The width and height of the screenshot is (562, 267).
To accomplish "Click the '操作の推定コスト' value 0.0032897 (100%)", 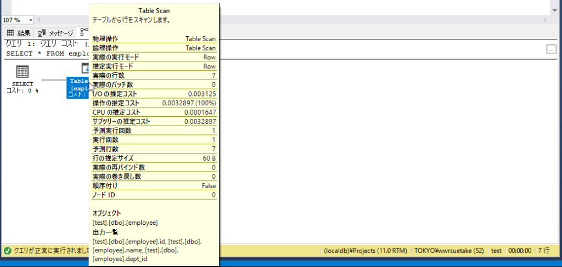I will coord(189,103).
